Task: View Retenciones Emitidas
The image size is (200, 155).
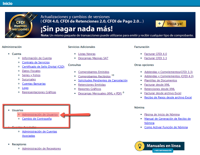Action: tap(92, 85)
